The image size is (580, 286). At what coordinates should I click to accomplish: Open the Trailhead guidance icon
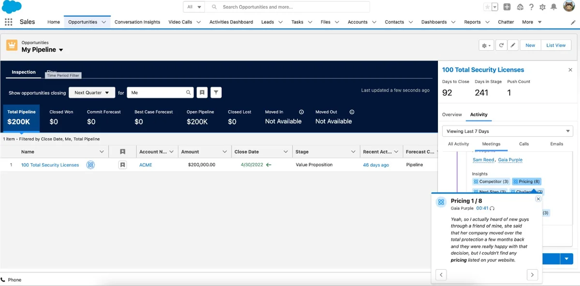(x=520, y=7)
